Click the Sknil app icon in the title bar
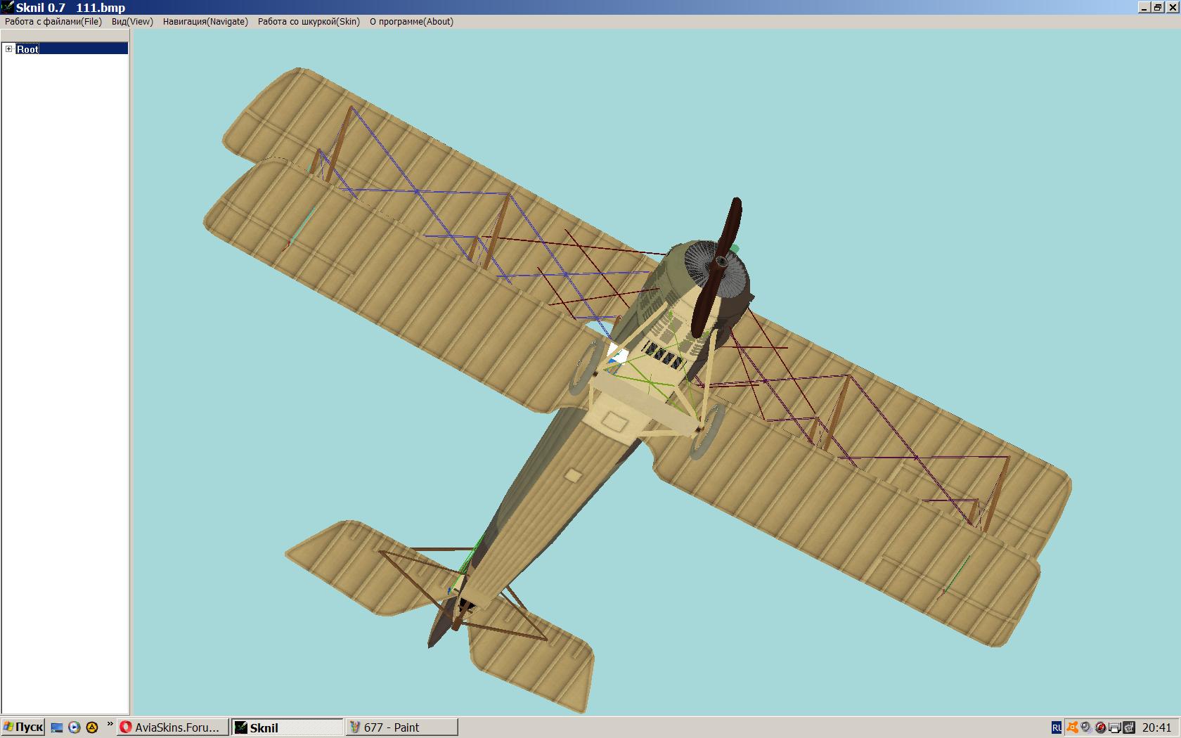This screenshot has height=738, width=1181. pos(7,7)
